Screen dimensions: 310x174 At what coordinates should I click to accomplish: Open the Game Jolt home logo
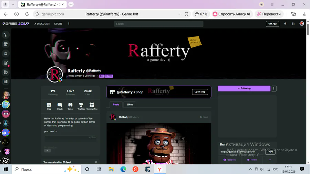point(15,24)
